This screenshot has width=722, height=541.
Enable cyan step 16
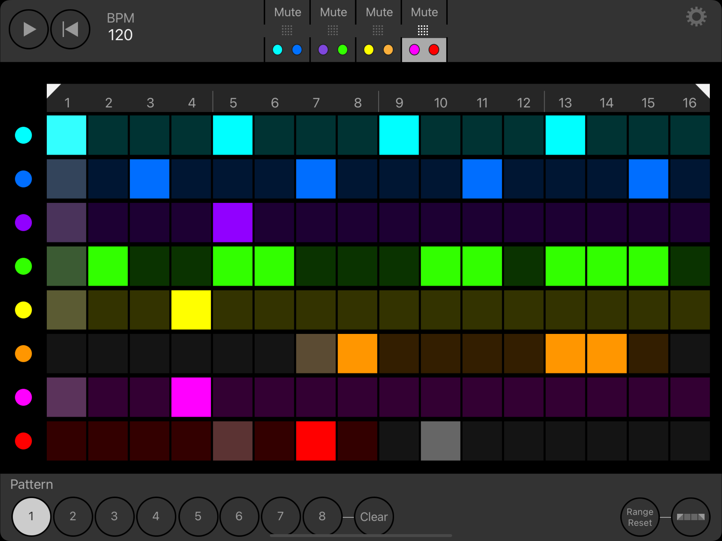coord(690,135)
